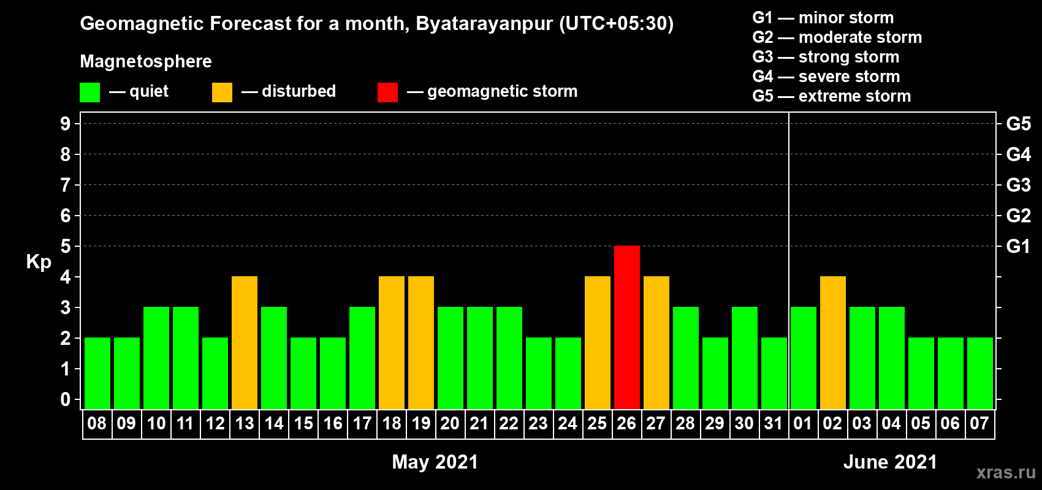
Task: Click date label 04 for June
Action: [x=891, y=423]
